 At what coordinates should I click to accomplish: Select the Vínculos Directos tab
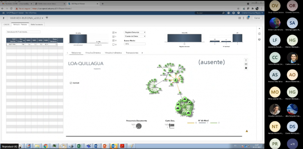93,53
